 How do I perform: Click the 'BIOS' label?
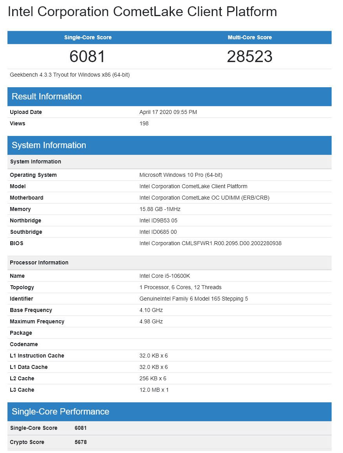[17, 243]
